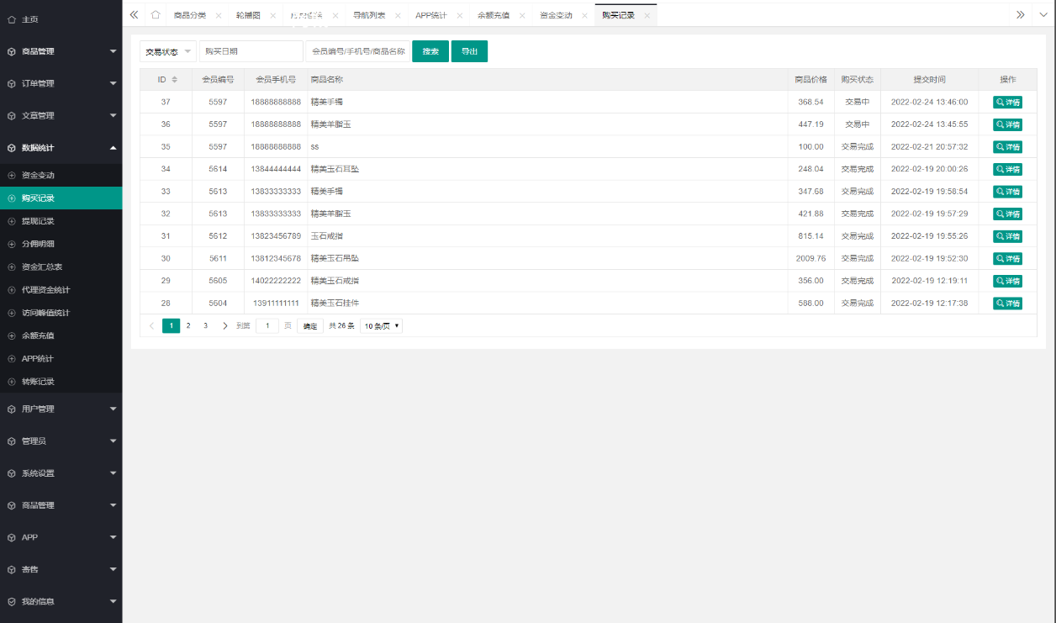Open the 交易状态 dropdown filter
This screenshot has height=623, width=1056.
pyautogui.click(x=168, y=52)
